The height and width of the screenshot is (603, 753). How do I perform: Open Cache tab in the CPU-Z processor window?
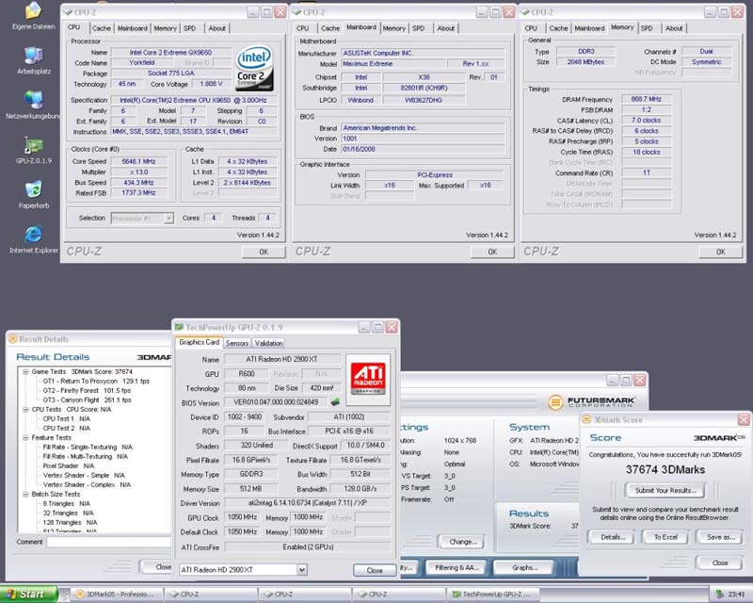coord(102,28)
